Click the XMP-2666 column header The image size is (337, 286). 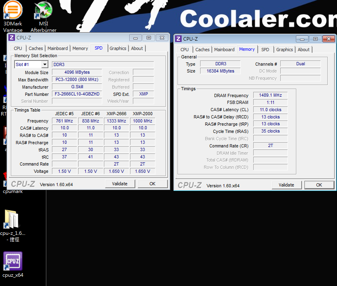[116, 114]
